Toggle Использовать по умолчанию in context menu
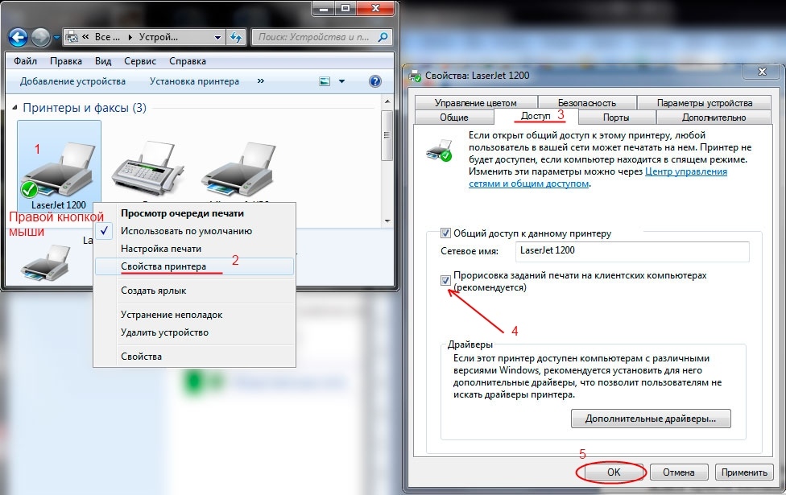 coord(195,231)
